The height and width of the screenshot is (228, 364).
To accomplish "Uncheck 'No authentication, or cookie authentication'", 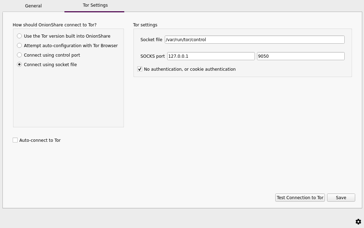I will pos(140,69).
